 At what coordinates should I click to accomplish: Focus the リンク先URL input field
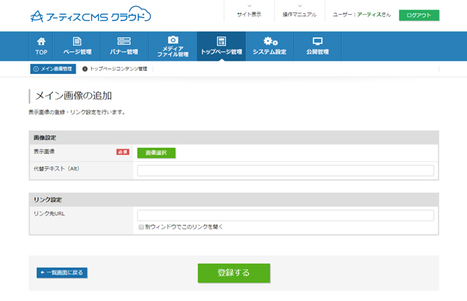(286, 215)
